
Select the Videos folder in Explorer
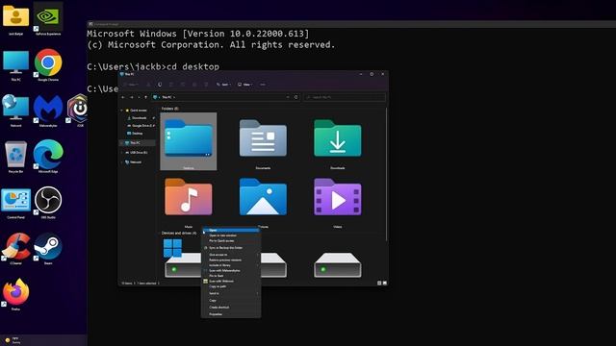pyautogui.click(x=338, y=202)
